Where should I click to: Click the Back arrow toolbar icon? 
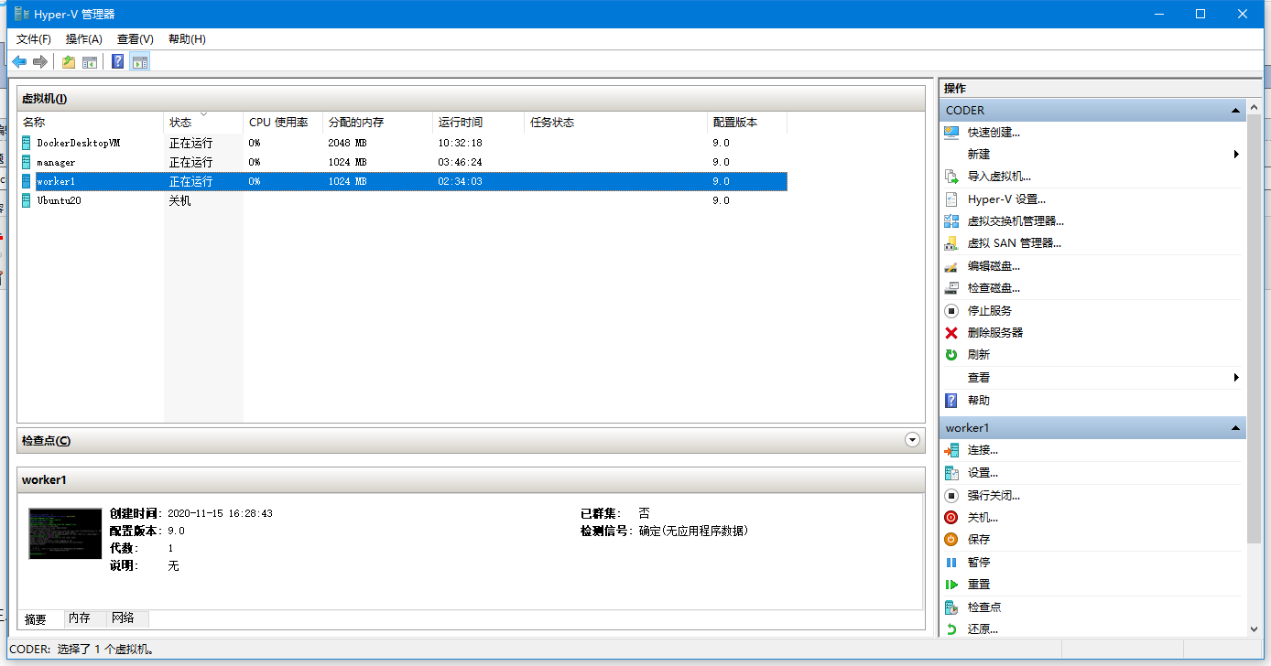tap(19, 62)
